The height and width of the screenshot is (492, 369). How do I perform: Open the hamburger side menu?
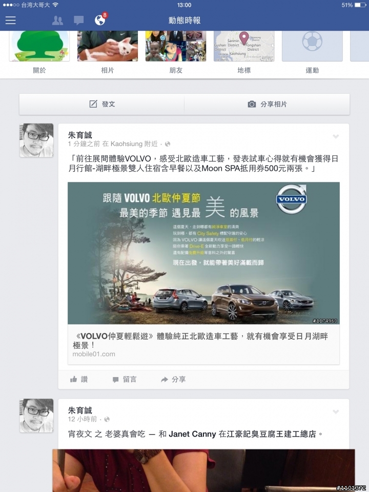tap(10, 20)
